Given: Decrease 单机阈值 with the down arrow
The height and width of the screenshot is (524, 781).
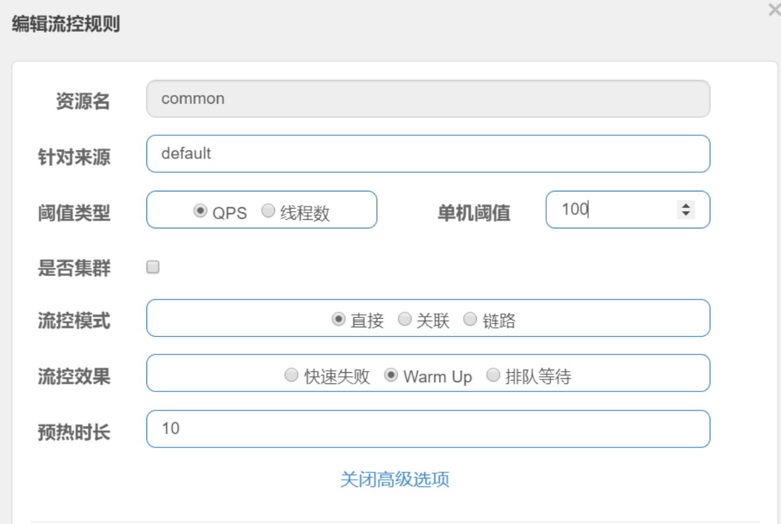Looking at the screenshot, I should (686, 214).
